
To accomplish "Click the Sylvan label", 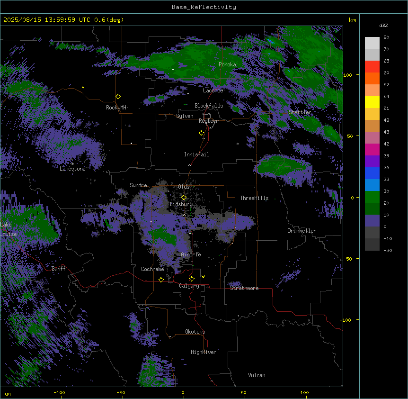I will coord(185,116).
